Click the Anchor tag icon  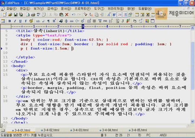pos(66,21)
